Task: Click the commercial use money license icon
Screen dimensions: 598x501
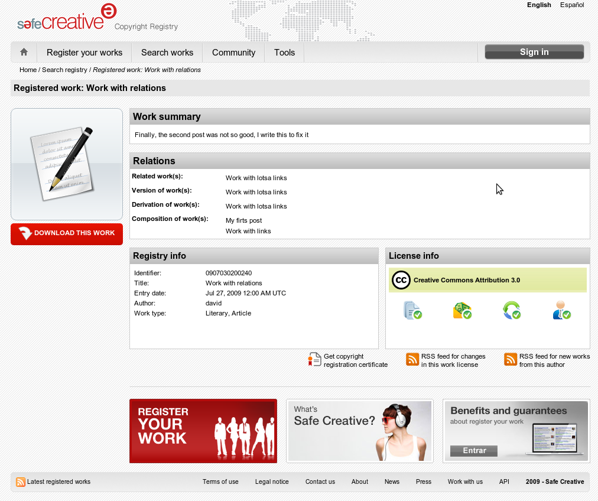Action: coord(461,310)
